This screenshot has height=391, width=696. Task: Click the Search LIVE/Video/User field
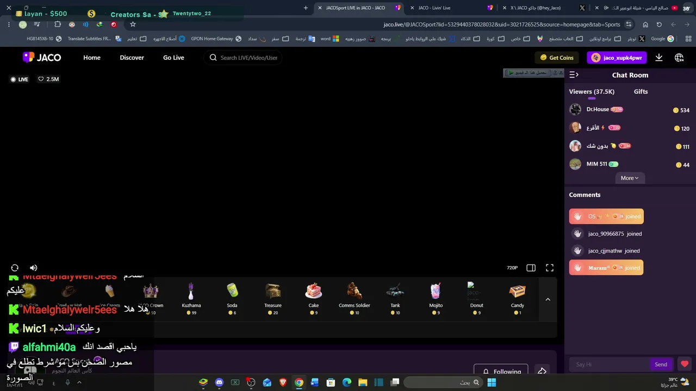243,58
